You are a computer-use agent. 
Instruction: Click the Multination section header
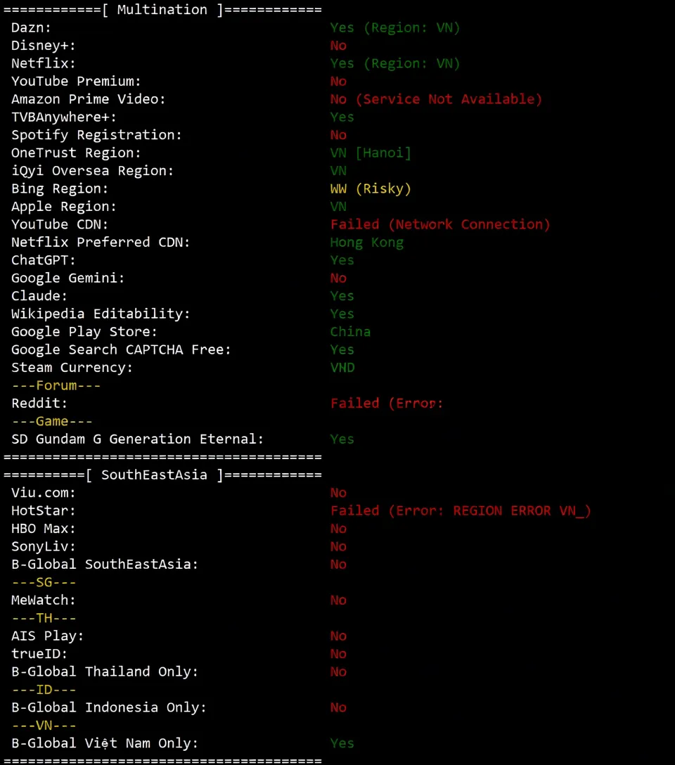coord(162,10)
